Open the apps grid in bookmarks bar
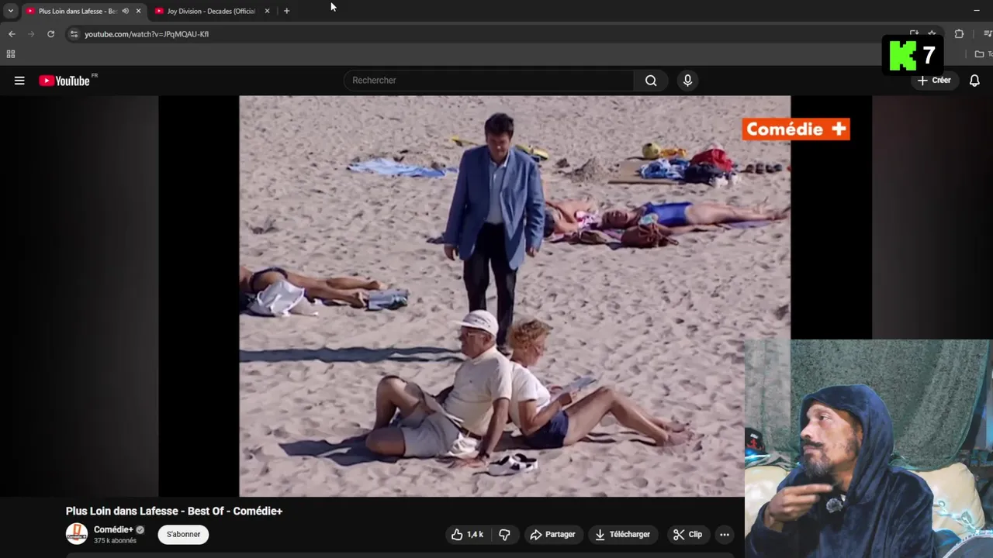Screen dimensions: 993x558 [x=11, y=54]
